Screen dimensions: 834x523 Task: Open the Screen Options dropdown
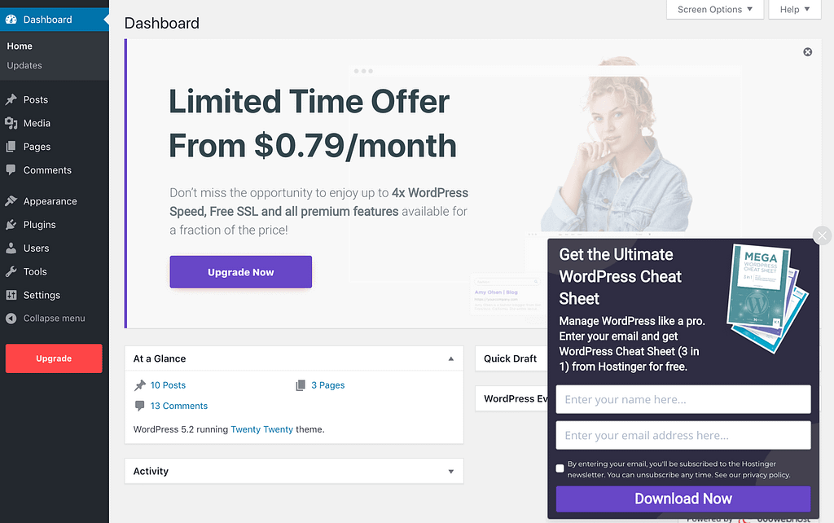point(714,9)
